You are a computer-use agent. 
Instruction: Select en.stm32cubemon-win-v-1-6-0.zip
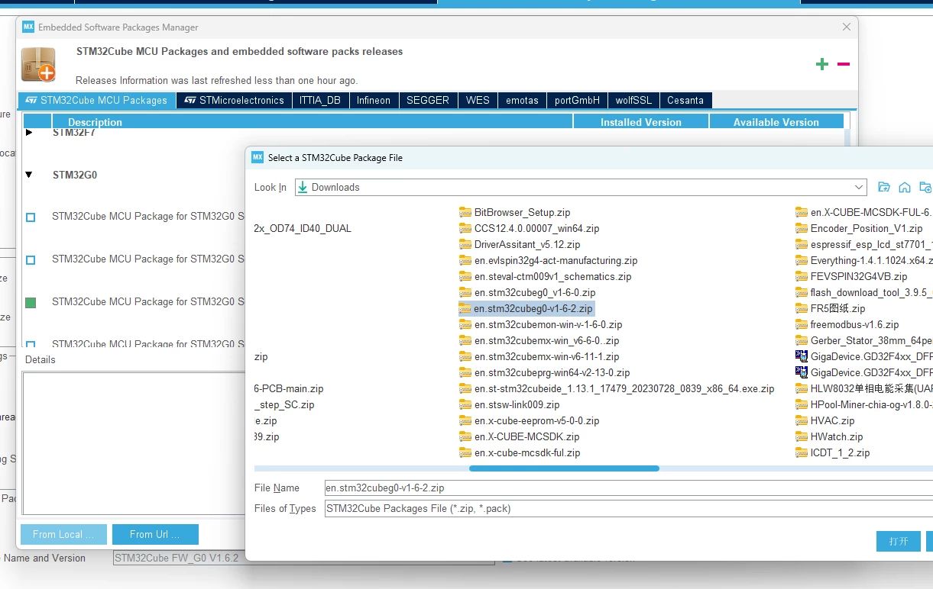click(x=541, y=324)
